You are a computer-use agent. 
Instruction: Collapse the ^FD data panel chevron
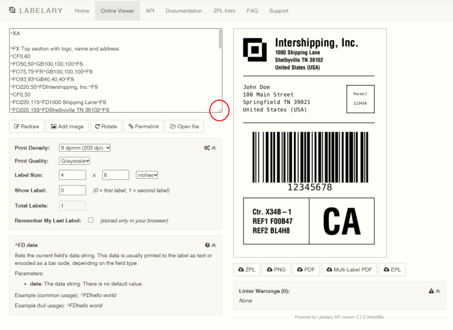pyautogui.click(x=214, y=245)
